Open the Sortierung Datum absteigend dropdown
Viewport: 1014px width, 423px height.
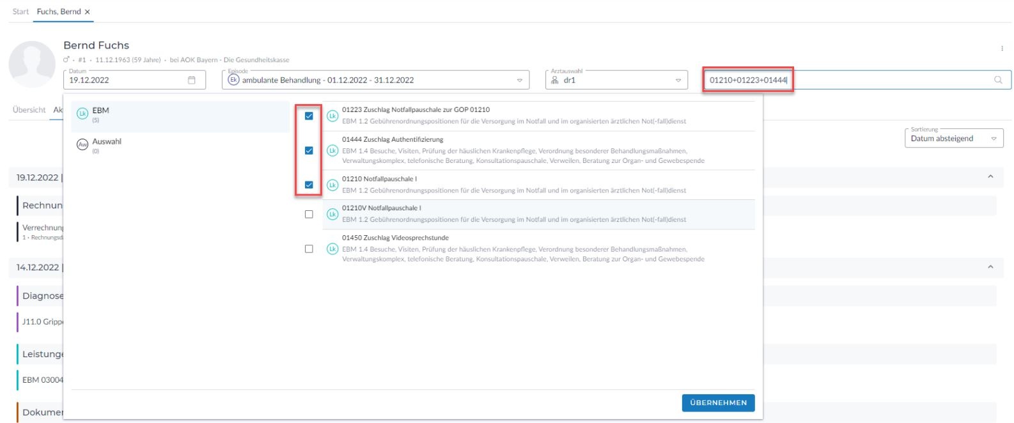tap(994, 139)
